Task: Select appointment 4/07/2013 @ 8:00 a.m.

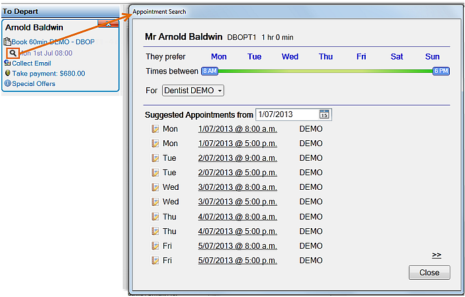Action: click(x=237, y=217)
